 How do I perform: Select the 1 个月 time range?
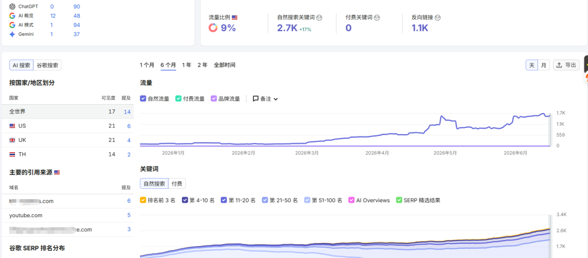[147, 65]
